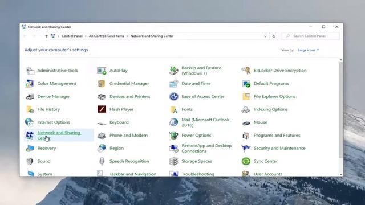The height and width of the screenshot is (205, 365).
Task: Click the Region link text
Action: (116, 148)
